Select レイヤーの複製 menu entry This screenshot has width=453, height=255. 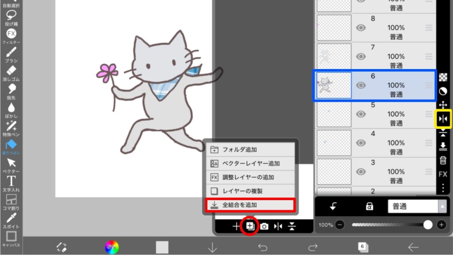(x=250, y=191)
